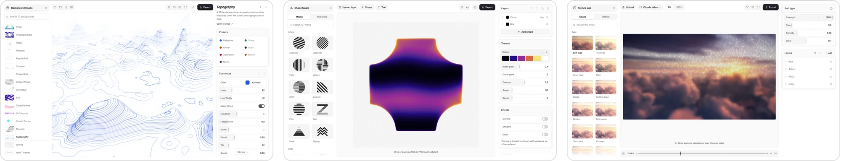Go to previous background with left arrow

pos(260,7)
